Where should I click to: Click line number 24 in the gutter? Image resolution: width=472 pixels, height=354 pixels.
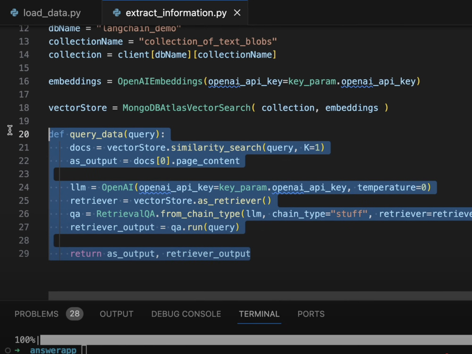click(24, 187)
